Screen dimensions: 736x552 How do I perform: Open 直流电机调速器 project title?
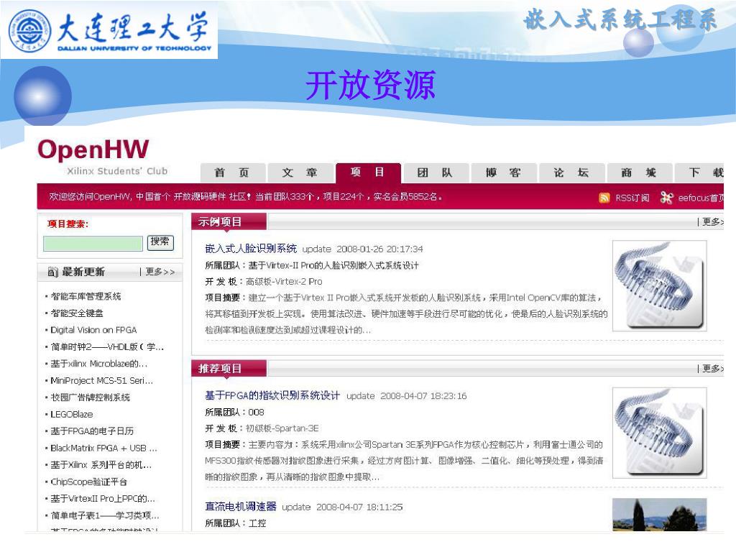point(241,507)
